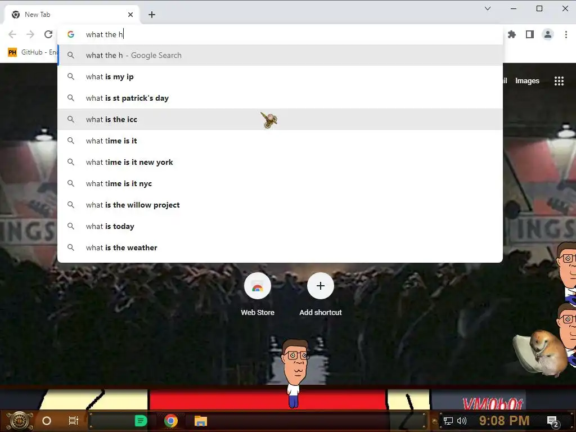This screenshot has width=576, height=432.
Task: Click the Cortana circle on taskbar
Action: pyautogui.click(x=47, y=421)
